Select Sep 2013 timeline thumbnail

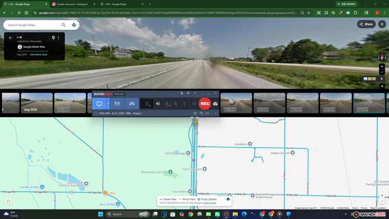[x=303, y=103]
